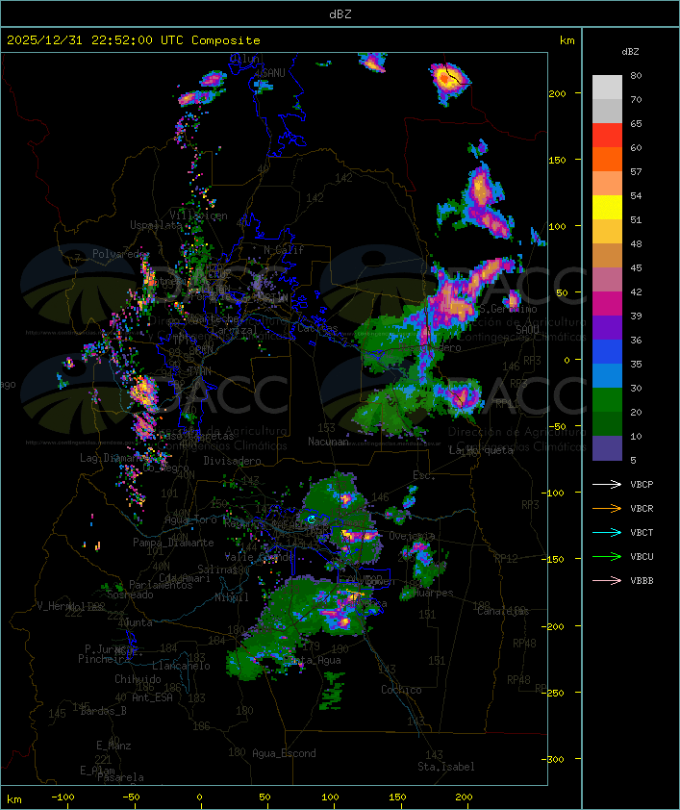Click the 'Bardas_B' map label
The height and width of the screenshot is (810, 680).
(x=103, y=711)
